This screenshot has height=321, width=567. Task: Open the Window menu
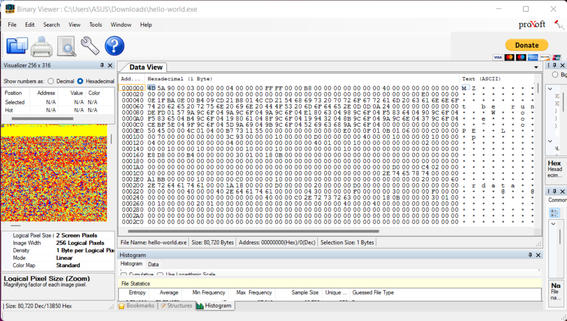(121, 24)
